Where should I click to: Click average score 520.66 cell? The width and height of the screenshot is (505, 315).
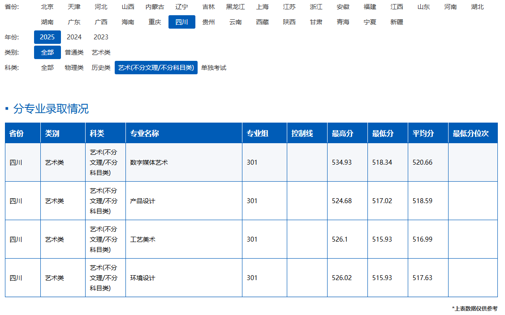[x=428, y=162]
